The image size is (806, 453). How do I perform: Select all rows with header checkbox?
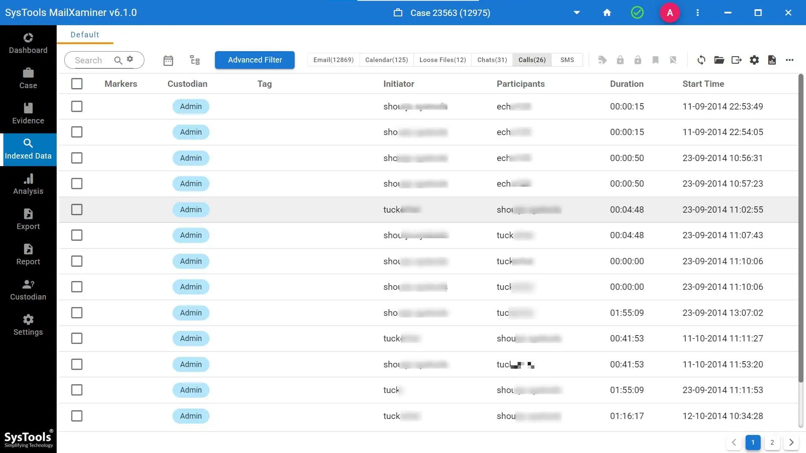pos(77,84)
